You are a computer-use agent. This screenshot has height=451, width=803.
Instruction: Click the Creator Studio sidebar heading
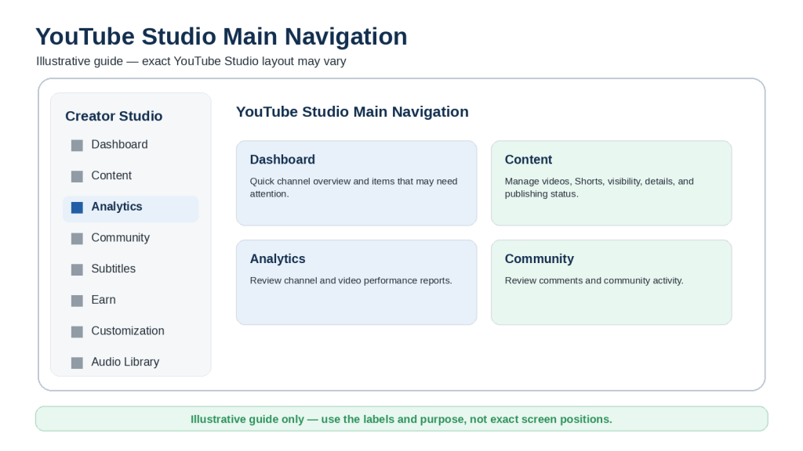[114, 116]
